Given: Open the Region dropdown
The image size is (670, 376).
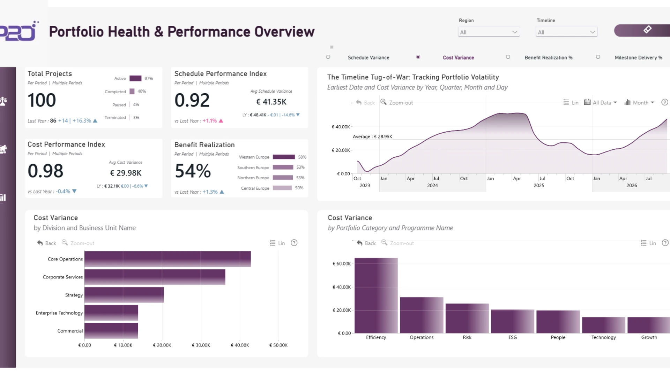Looking at the screenshot, I should click(x=489, y=32).
